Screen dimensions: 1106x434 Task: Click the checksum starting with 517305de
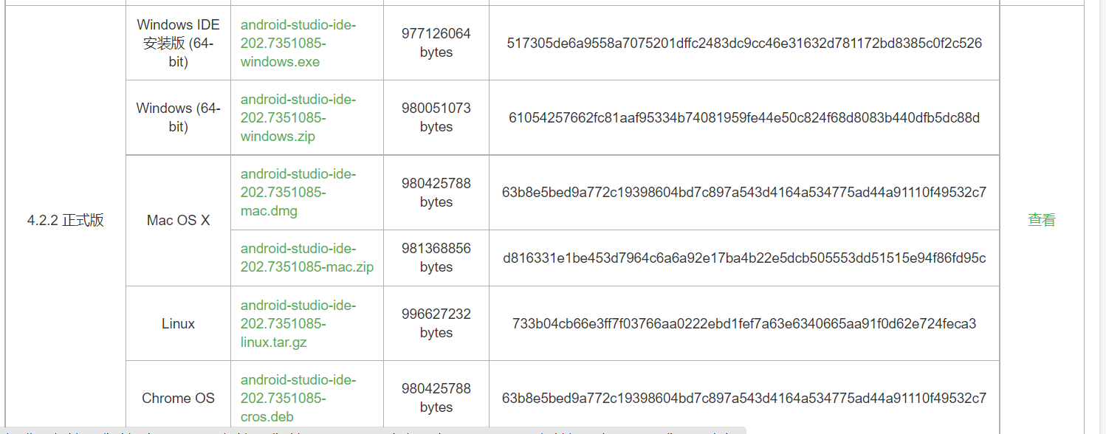(744, 44)
